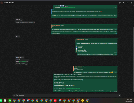Switch to the active purple-underlined Chrome window
Image resolution: width=134 pixels, height=103 pixels.
point(78,101)
